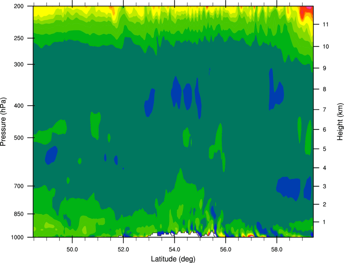Screen dimensions: 344x263
Task: Click the 3 km height tick label
Action: pos(324,187)
